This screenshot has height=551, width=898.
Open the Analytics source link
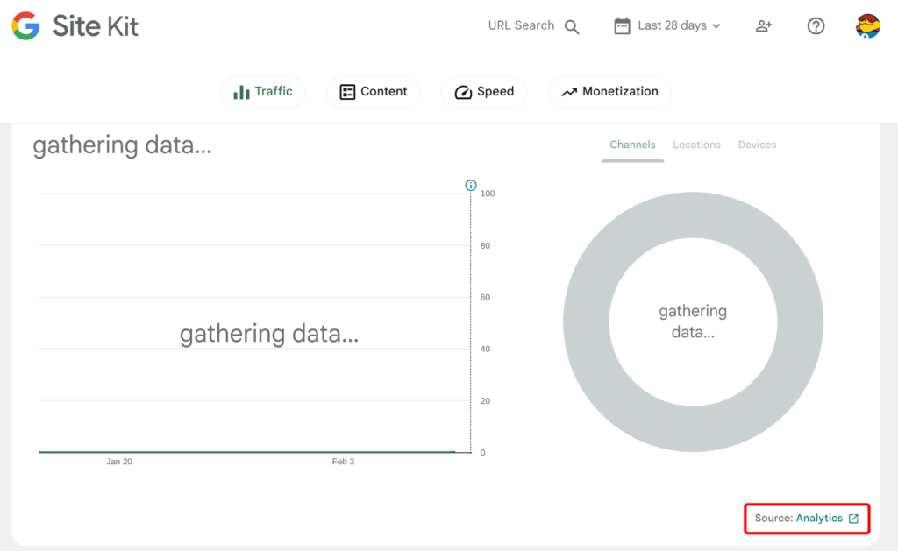click(x=819, y=519)
